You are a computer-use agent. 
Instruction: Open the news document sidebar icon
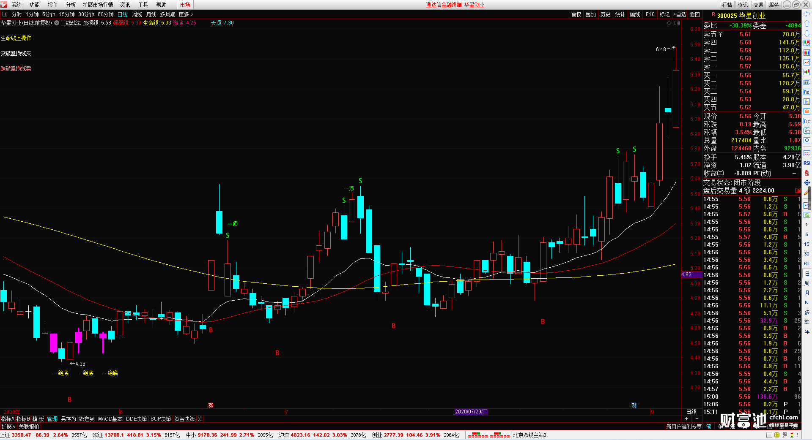pyautogui.click(x=807, y=82)
